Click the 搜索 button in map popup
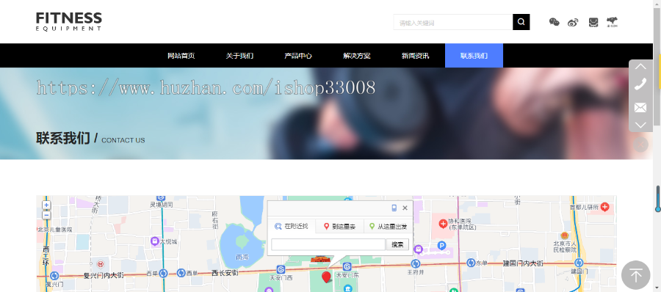Viewport: 661px width, 292px height. (397, 244)
